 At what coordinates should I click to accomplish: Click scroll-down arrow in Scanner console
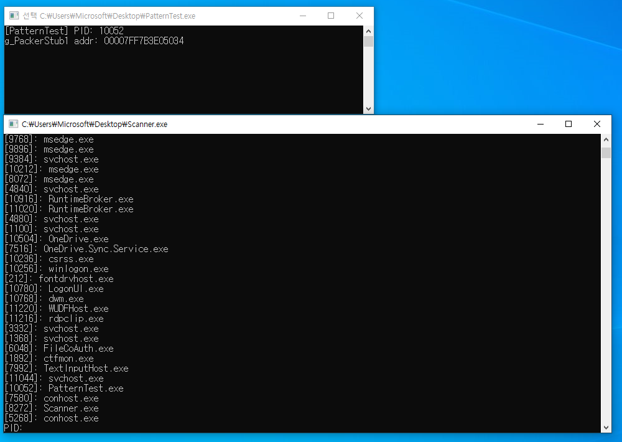coord(606,427)
